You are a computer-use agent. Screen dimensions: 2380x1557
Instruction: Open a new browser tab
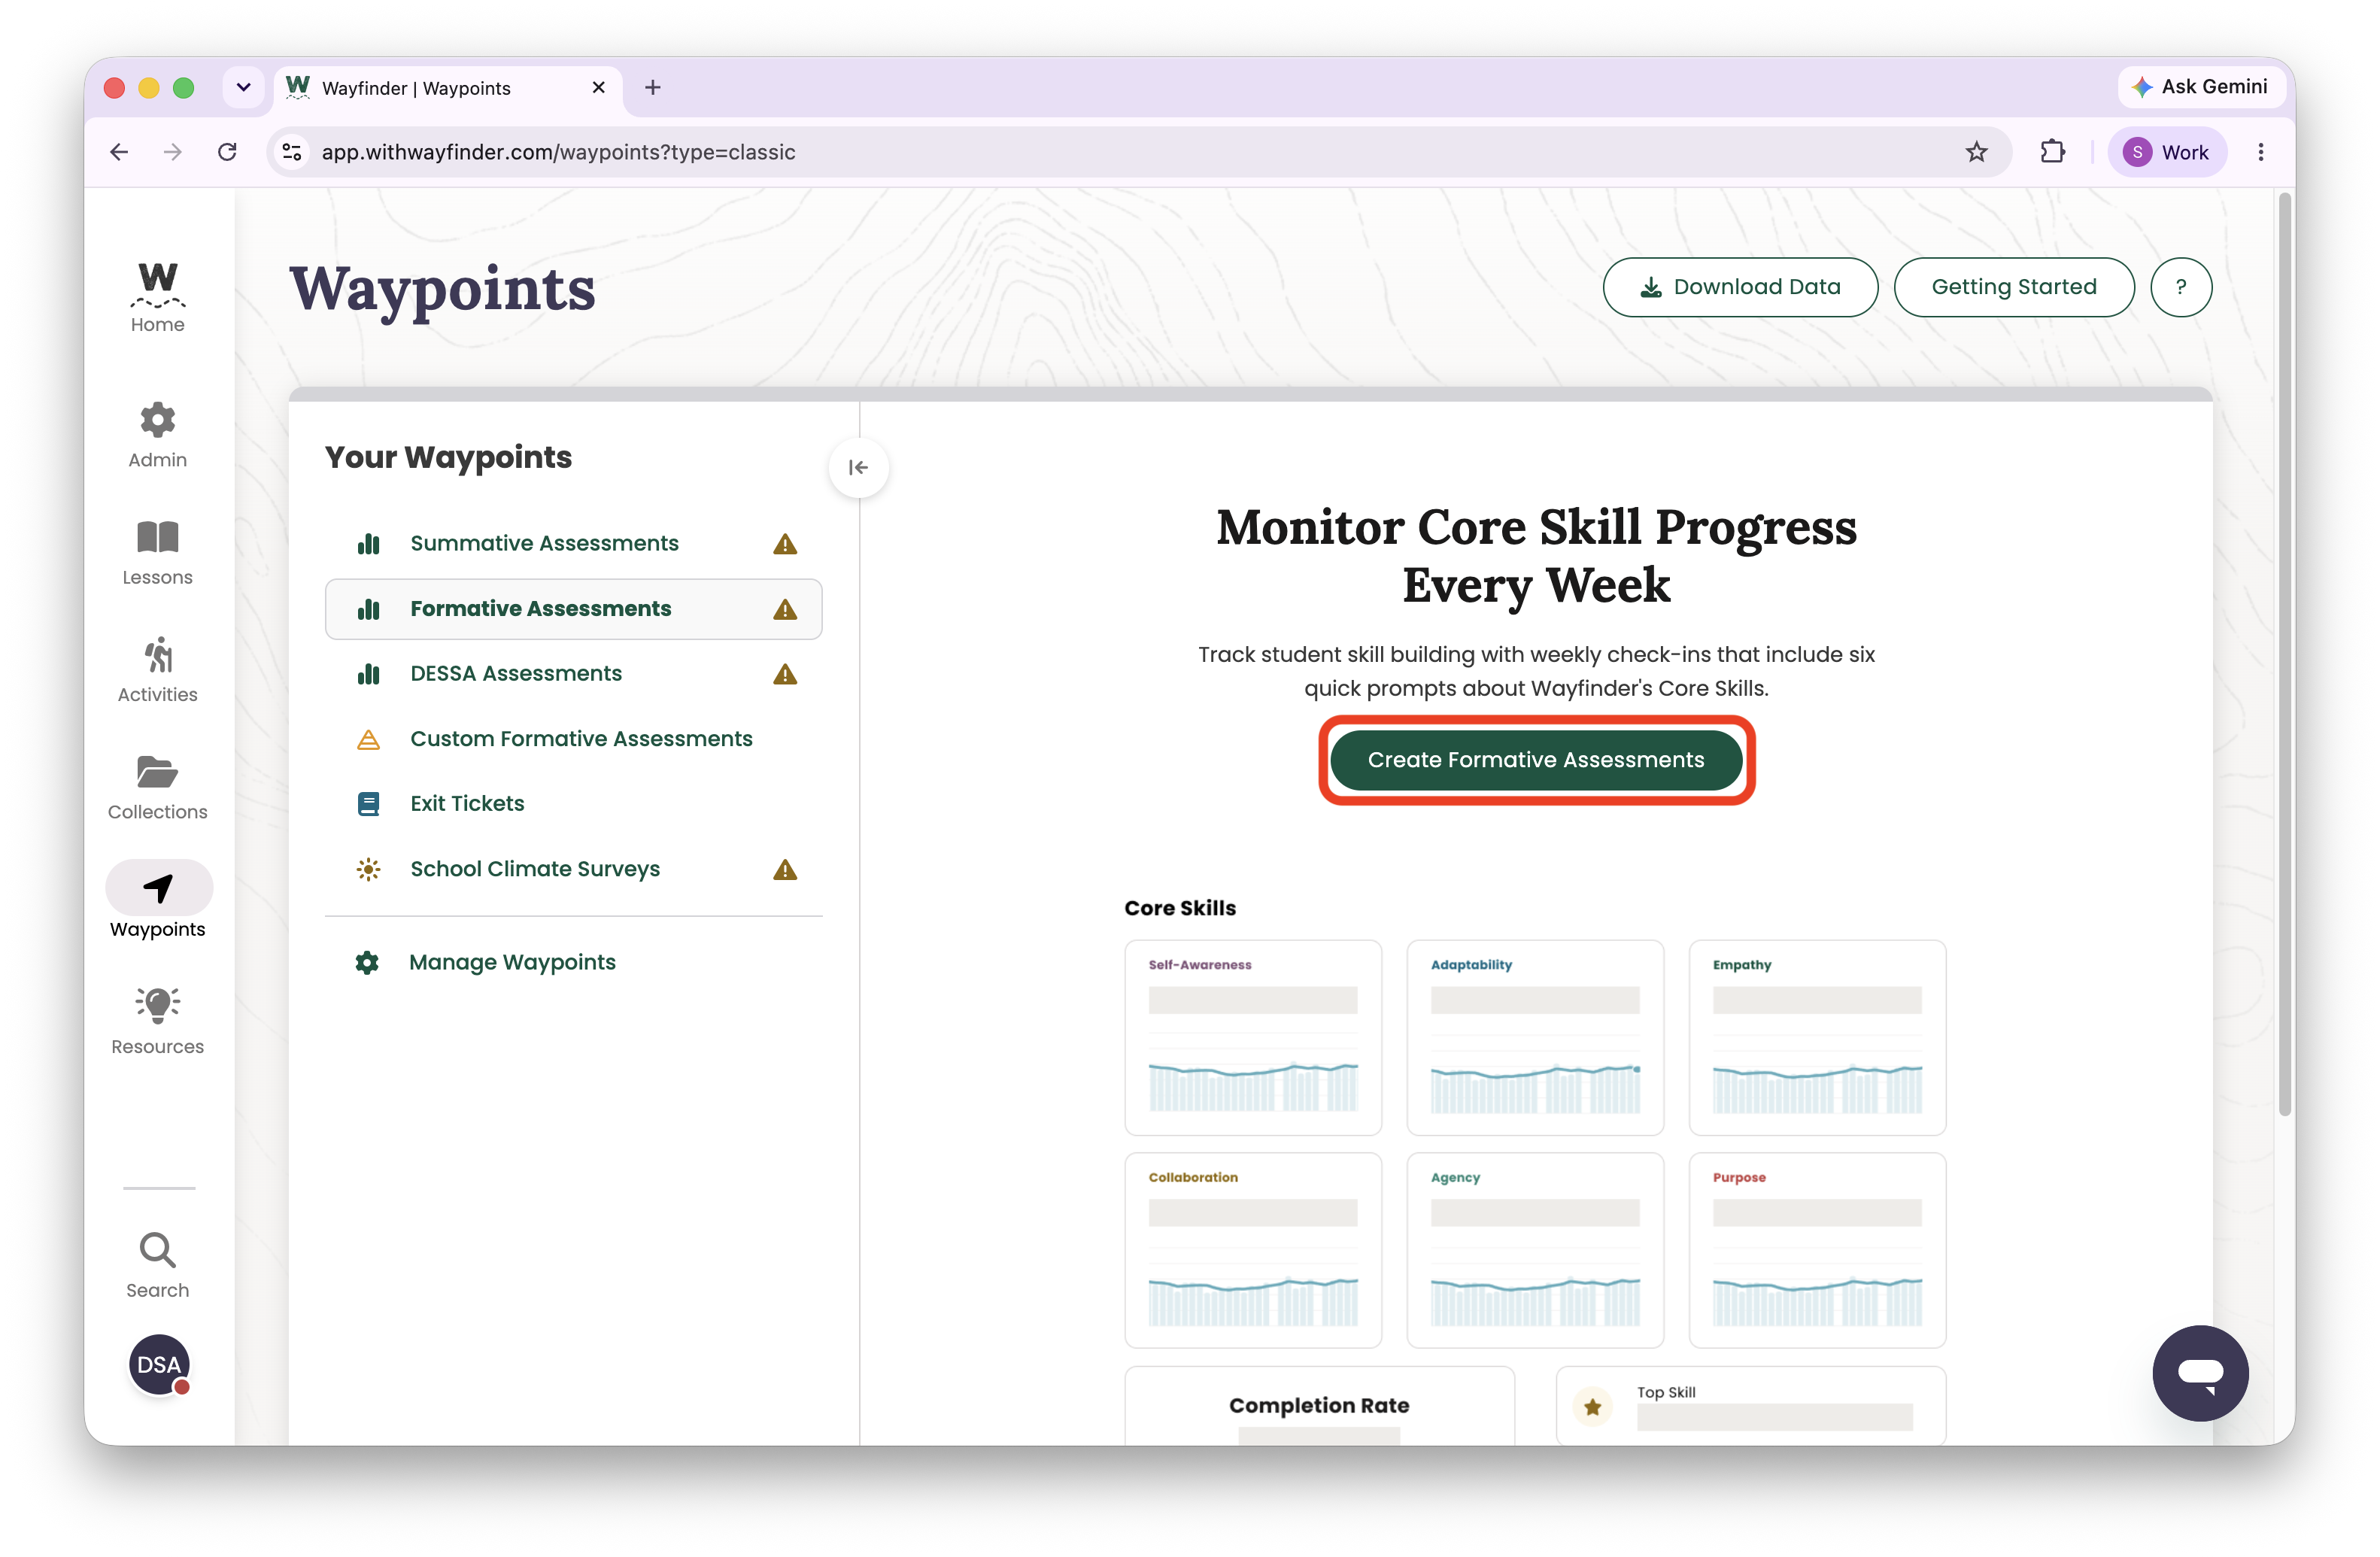pos(653,88)
